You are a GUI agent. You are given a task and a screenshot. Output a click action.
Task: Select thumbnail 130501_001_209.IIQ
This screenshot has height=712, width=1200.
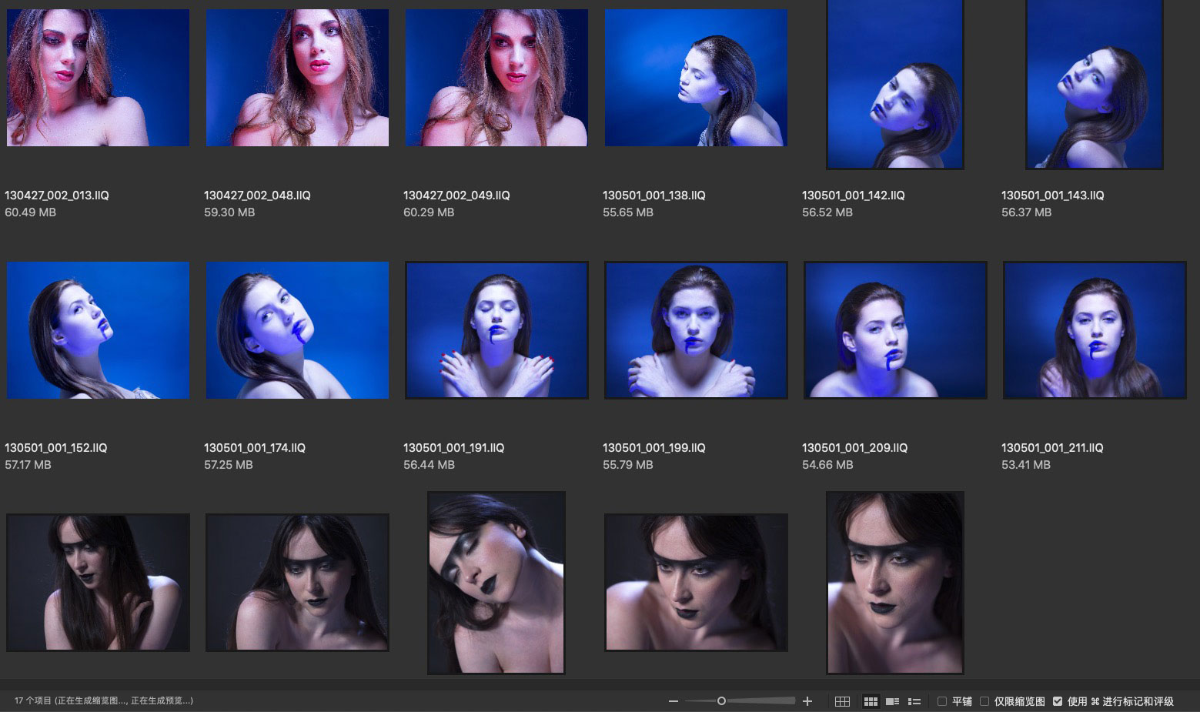[x=895, y=330]
